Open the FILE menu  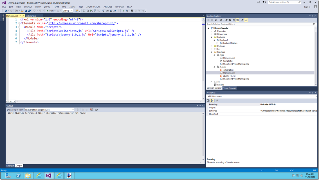click(4, 7)
